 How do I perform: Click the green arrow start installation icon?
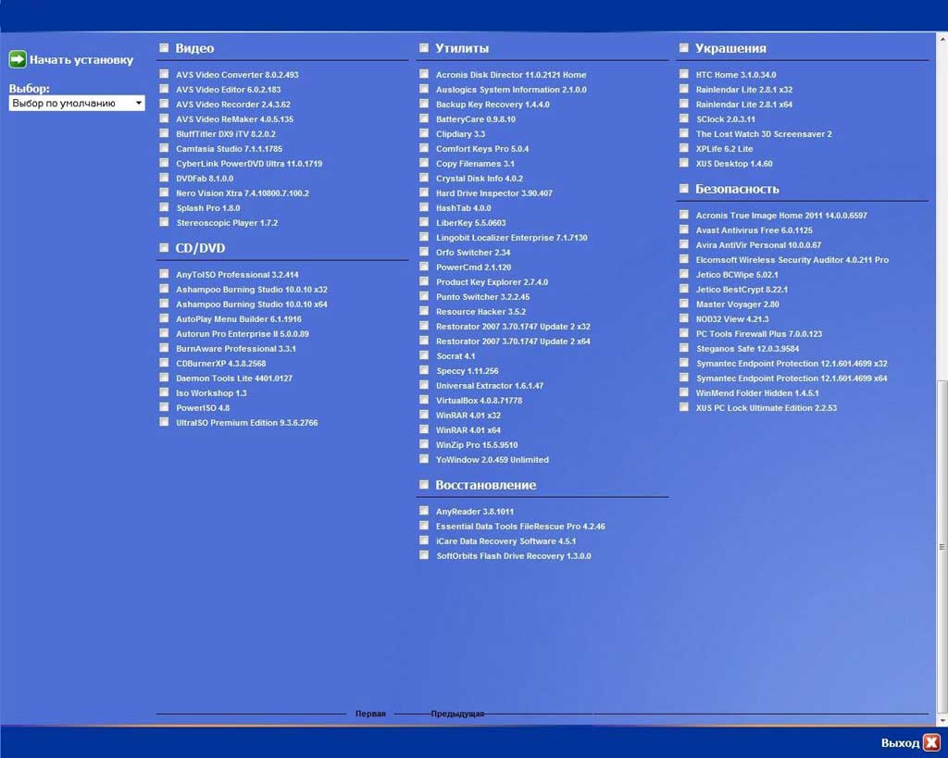pyautogui.click(x=18, y=60)
